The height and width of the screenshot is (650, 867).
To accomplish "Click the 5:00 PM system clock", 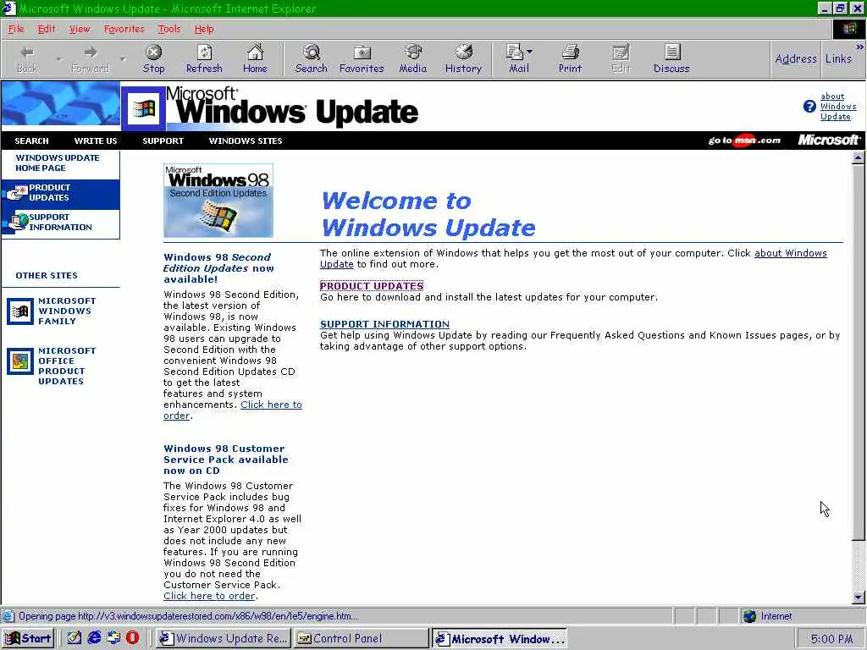I will (831, 639).
